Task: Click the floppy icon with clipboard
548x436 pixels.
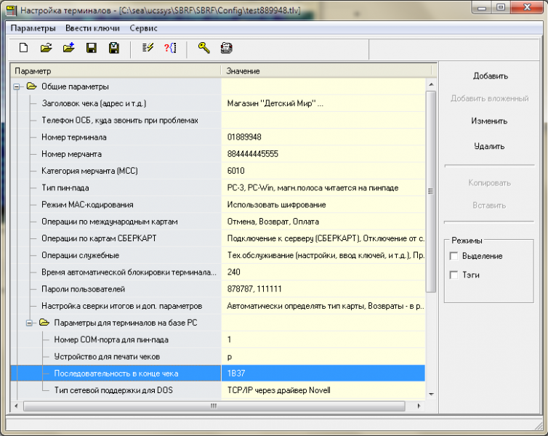Action: point(114,49)
